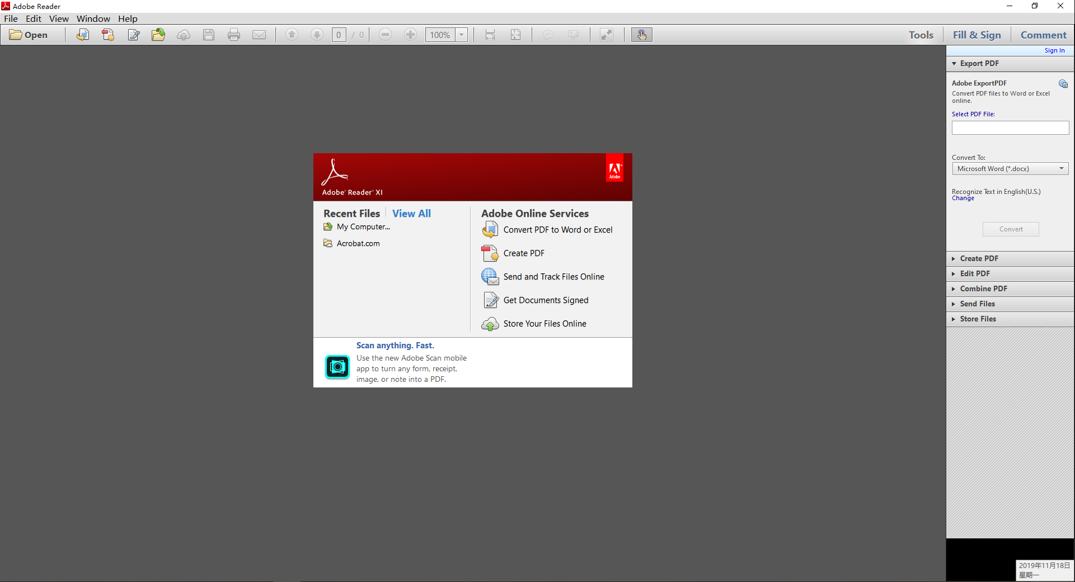
Task: Click the Open folder button
Action: pyautogui.click(x=29, y=35)
